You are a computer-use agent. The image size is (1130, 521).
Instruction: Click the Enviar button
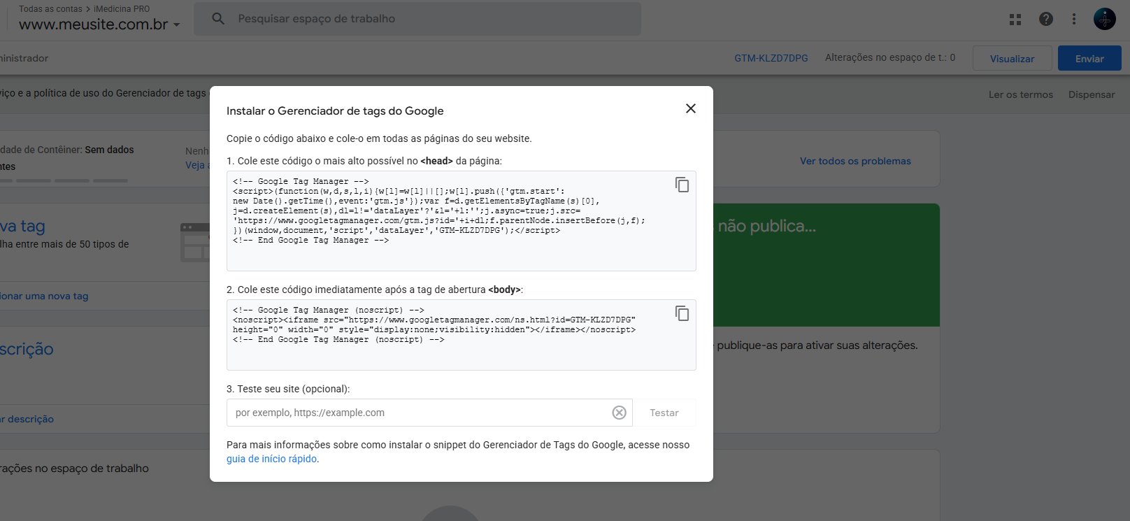point(1089,59)
